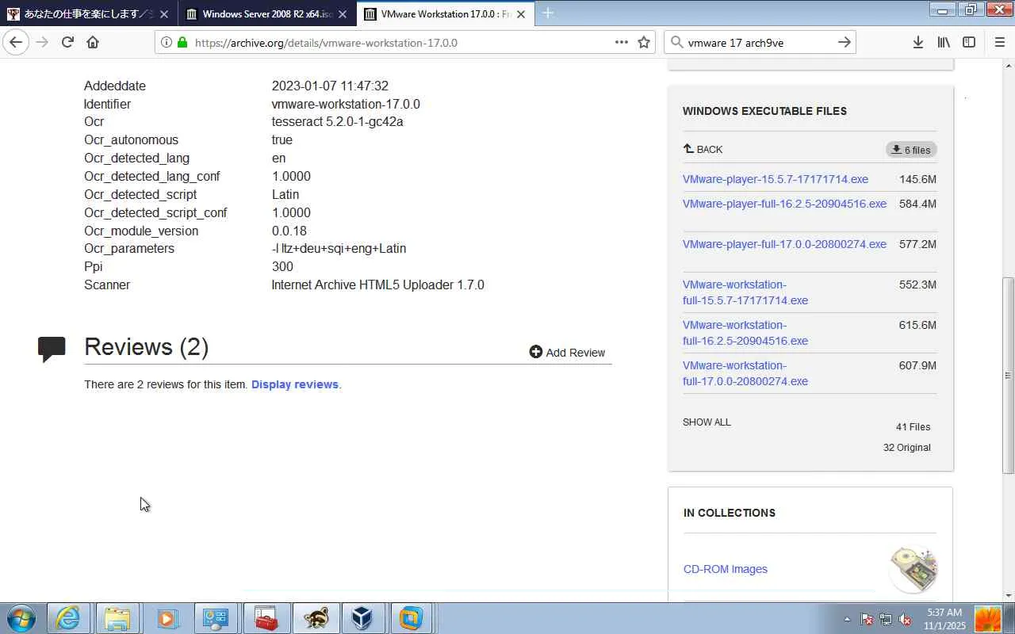Click the page vertical scrollbar thumb
This screenshot has height=634, width=1015.
coord(1008,375)
